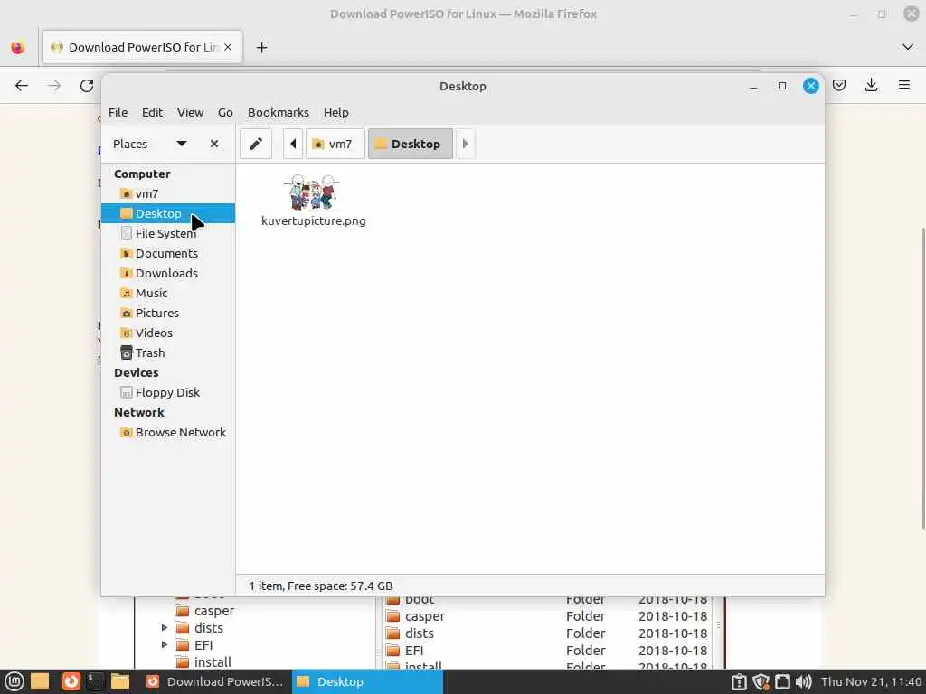Screen dimensions: 926x694
Task: Click the kuvertupicture.png file name
Action: coord(314,220)
